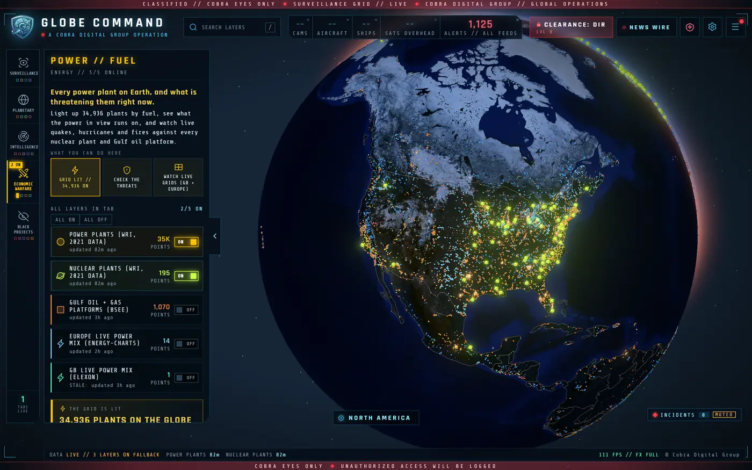The height and width of the screenshot is (470, 752).
Task: Toggle off the Power Plants (WRI) layer
Action: coord(186,242)
